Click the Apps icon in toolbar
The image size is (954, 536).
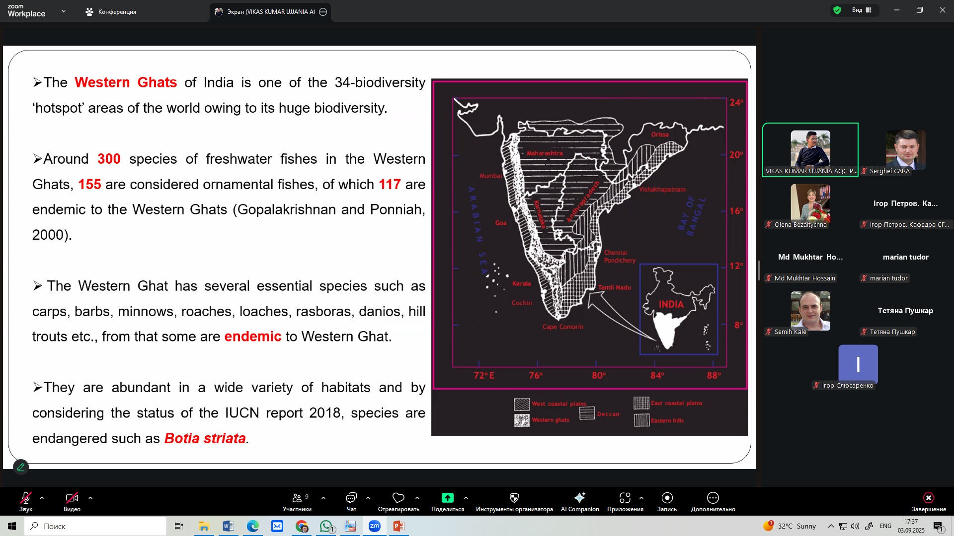625,498
